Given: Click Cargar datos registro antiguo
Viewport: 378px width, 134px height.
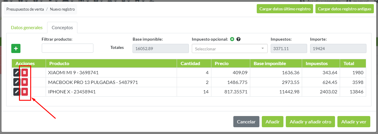Looking at the screenshot, I should click(x=344, y=9).
